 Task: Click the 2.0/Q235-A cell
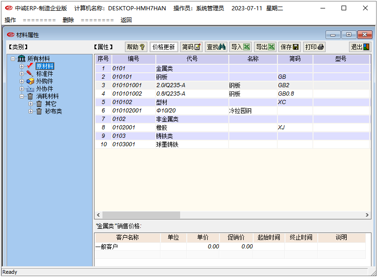[192, 85]
